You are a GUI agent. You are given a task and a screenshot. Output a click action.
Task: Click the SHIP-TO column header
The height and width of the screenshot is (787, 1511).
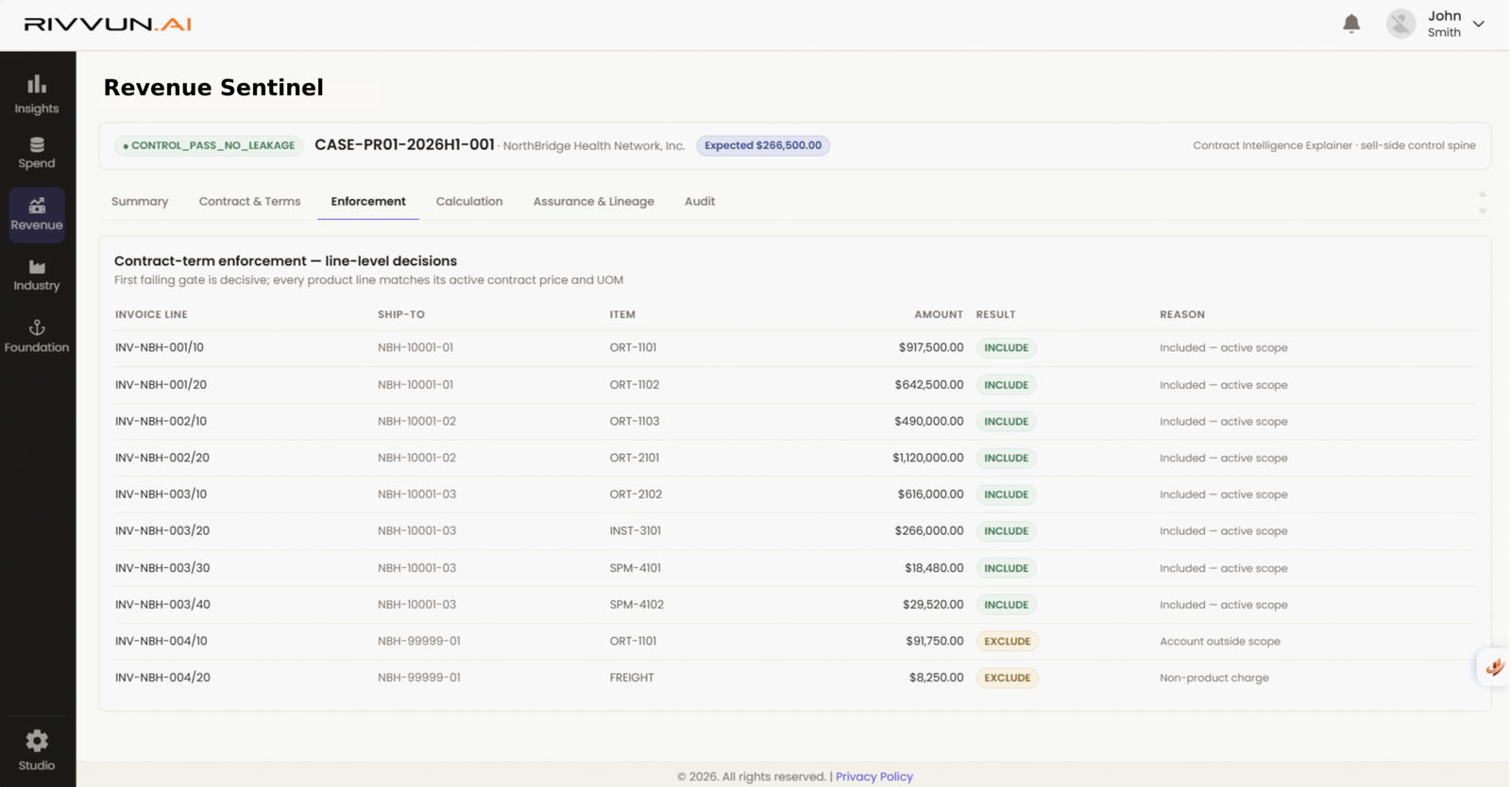pyautogui.click(x=401, y=314)
